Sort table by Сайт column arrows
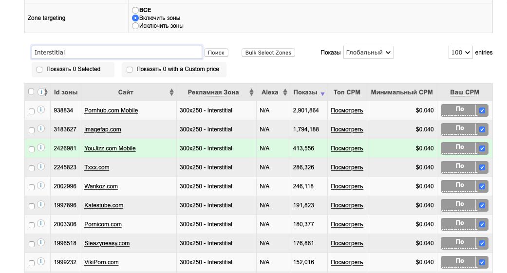The height and width of the screenshot is (273, 507). coord(171,92)
